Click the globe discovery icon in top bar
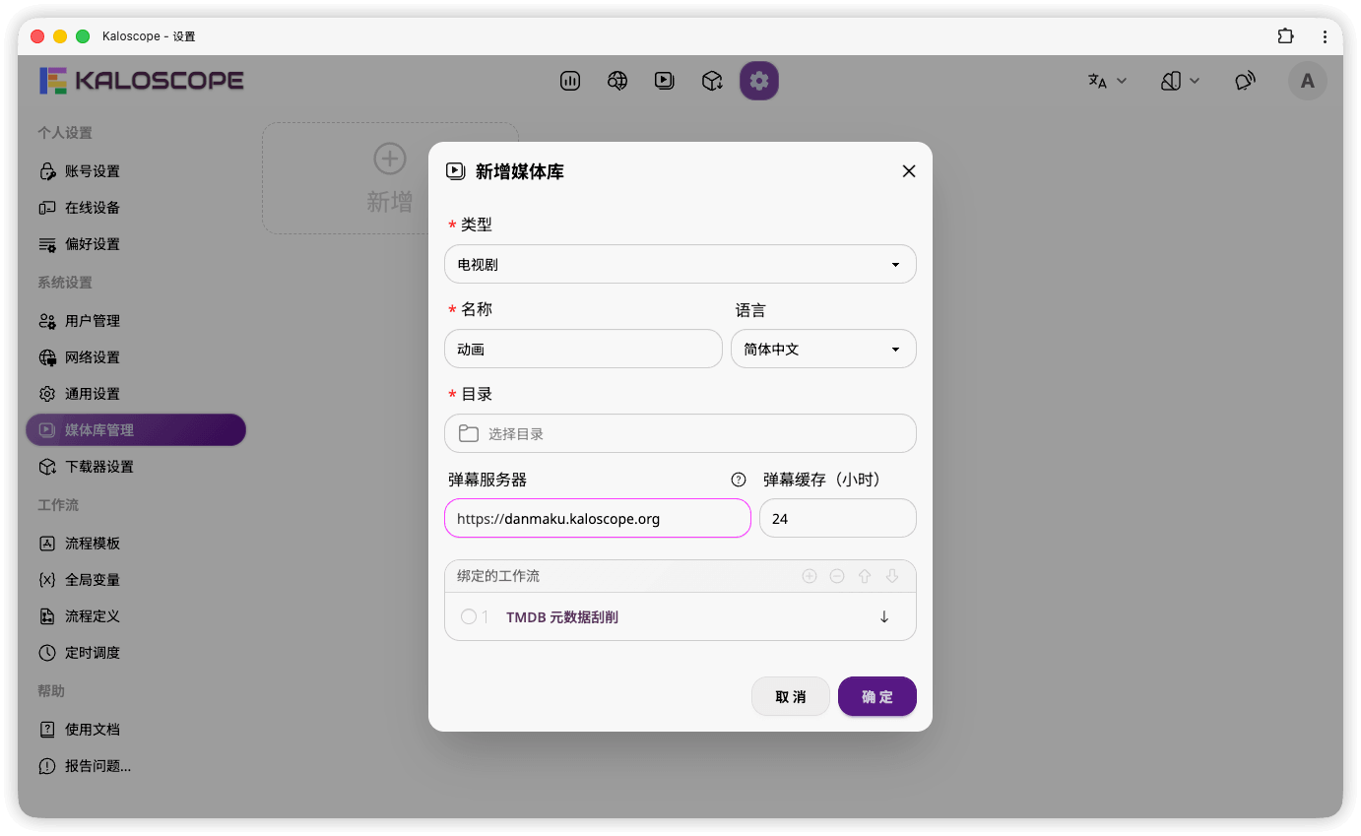Viewport: 1361px width, 836px height. pyautogui.click(x=617, y=81)
